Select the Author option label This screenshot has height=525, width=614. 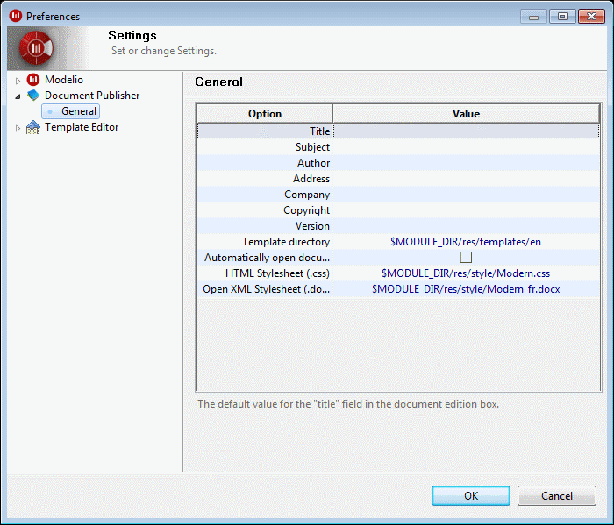(313, 163)
